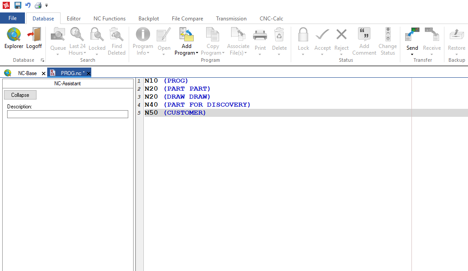Switch to the NC Functions tab
Viewport: 468px width, 271px height.
pos(110,19)
